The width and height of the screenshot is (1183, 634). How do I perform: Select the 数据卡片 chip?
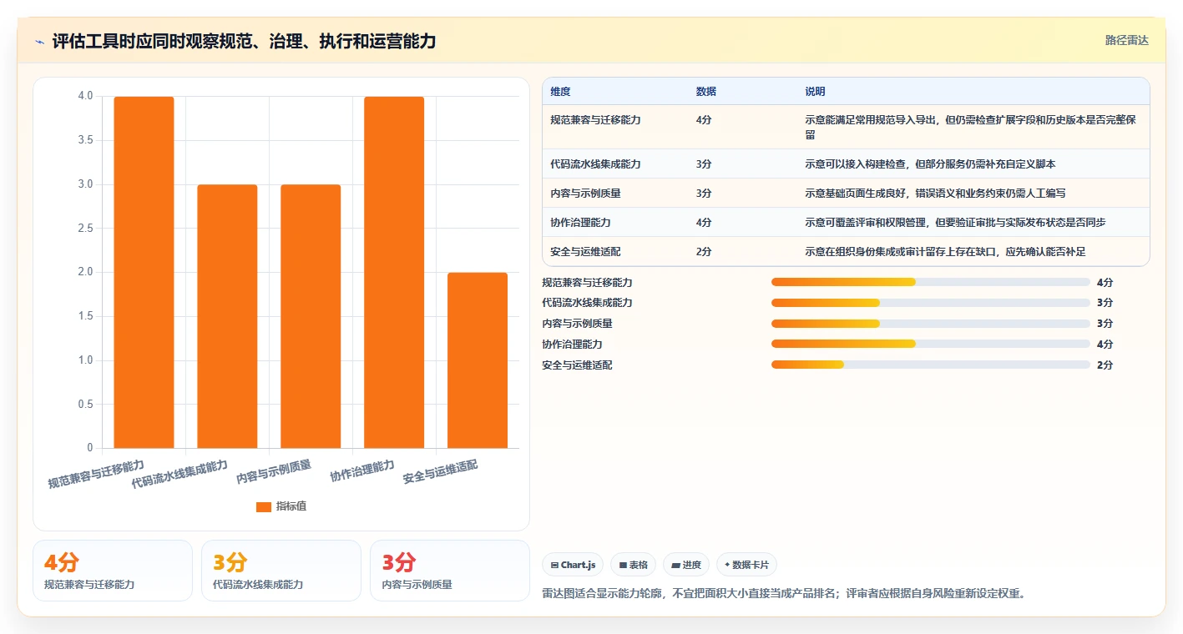click(x=747, y=565)
